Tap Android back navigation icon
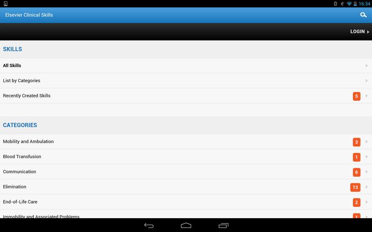The image size is (372, 232). point(149,226)
